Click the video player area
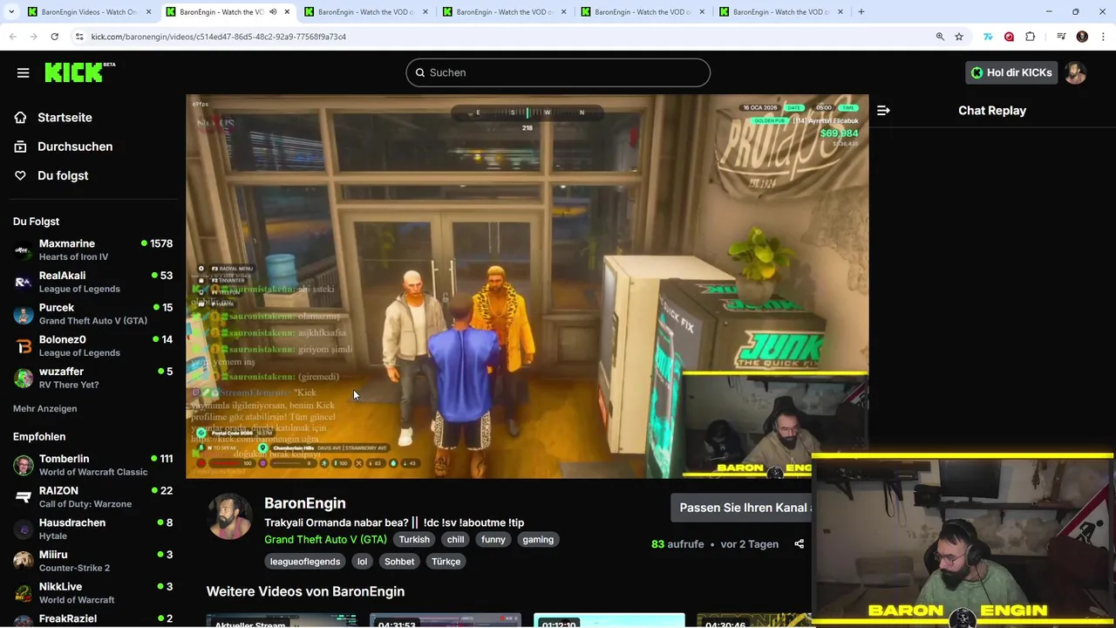The height and width of the screenshot is (628, 1116). coord(527,286)
